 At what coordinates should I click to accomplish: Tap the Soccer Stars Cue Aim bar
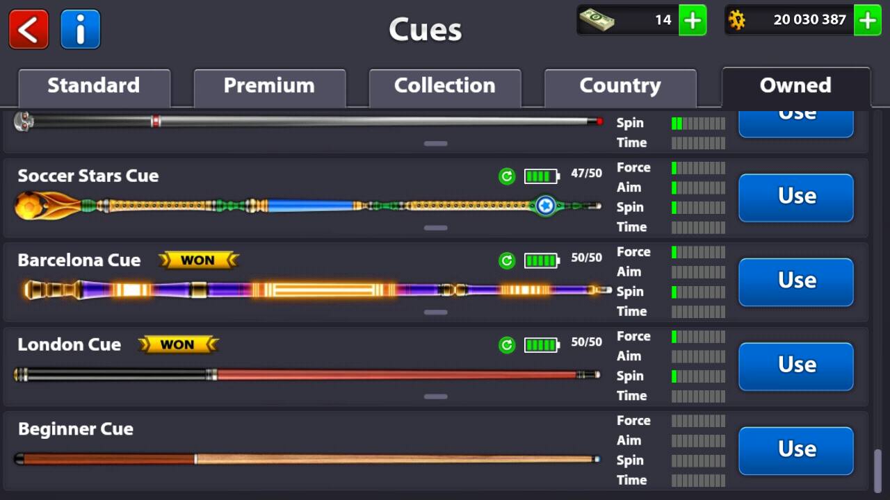(698, 187)
